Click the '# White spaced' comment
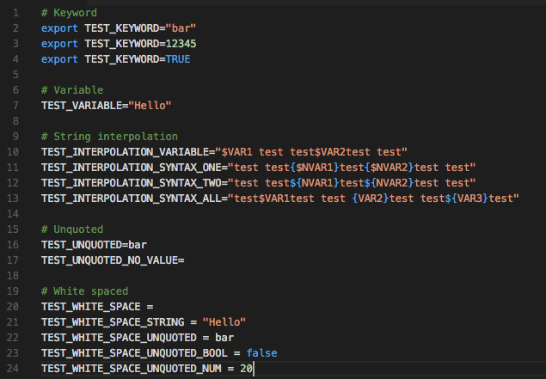The image size is (546, 379). [x=84, y=291]
